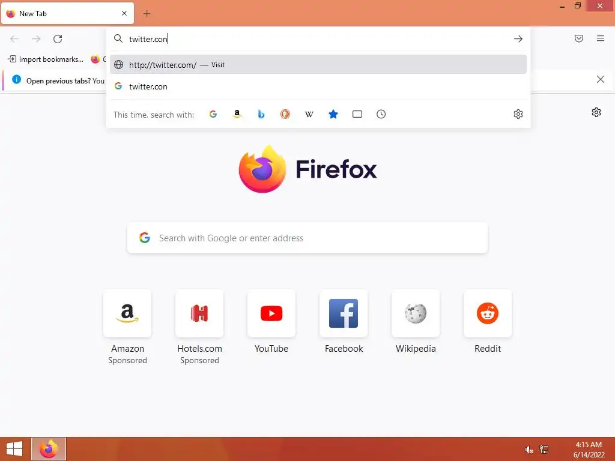
Task: Select the http://twitter.com/ Visit suggestion
Action: 318,65
